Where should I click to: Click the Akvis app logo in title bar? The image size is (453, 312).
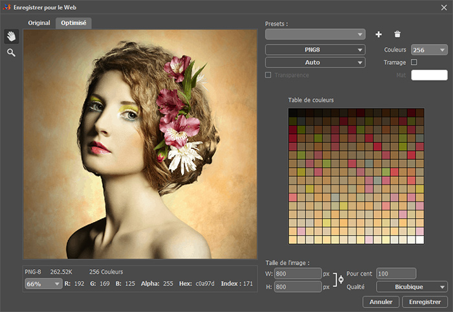click(6, 7)
